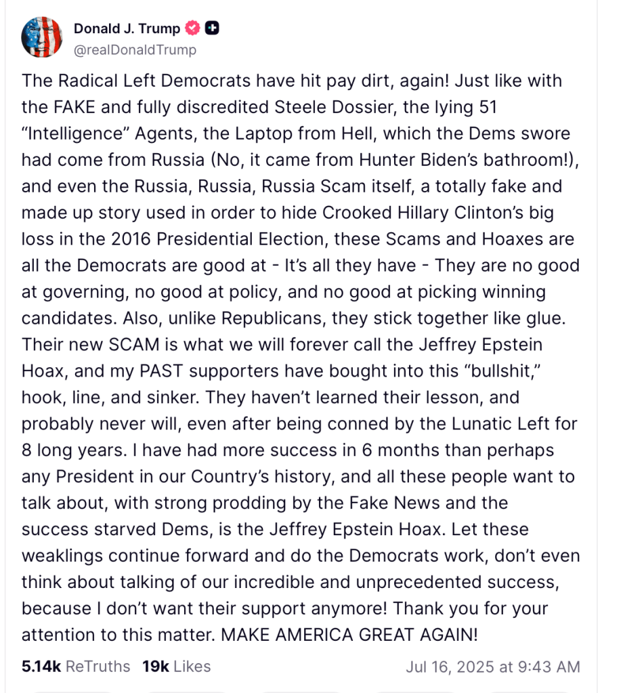
Task: View the 5.14k ReTruths list
Action: (x=75, y=666)
